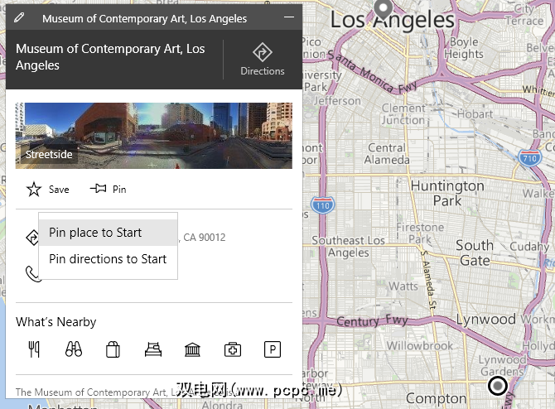
Task: Click the Century Fwy label on map
Action: (x=372, y=320)
